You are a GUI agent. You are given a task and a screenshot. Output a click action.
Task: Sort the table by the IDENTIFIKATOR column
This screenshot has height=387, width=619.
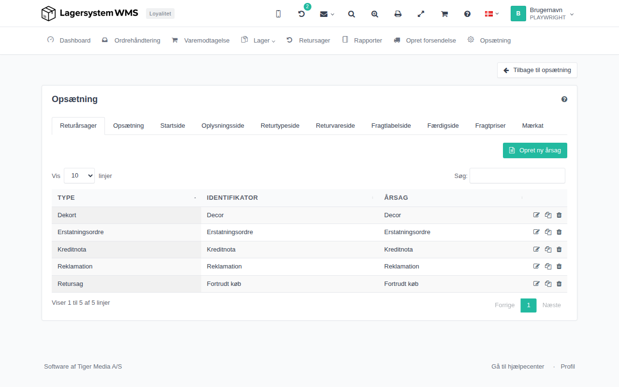tap(290, 198)
